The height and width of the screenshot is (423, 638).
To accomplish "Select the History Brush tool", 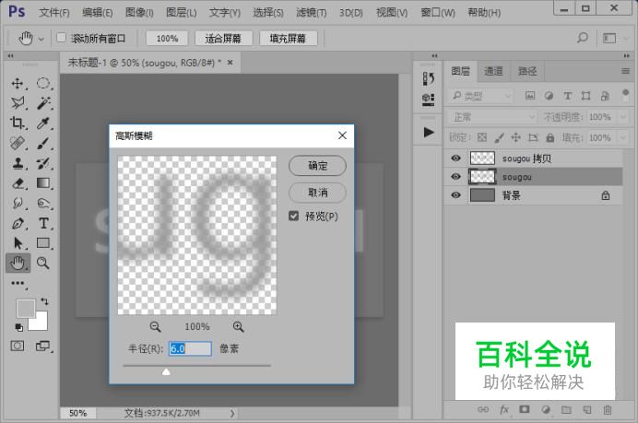I will pos(42,163).
